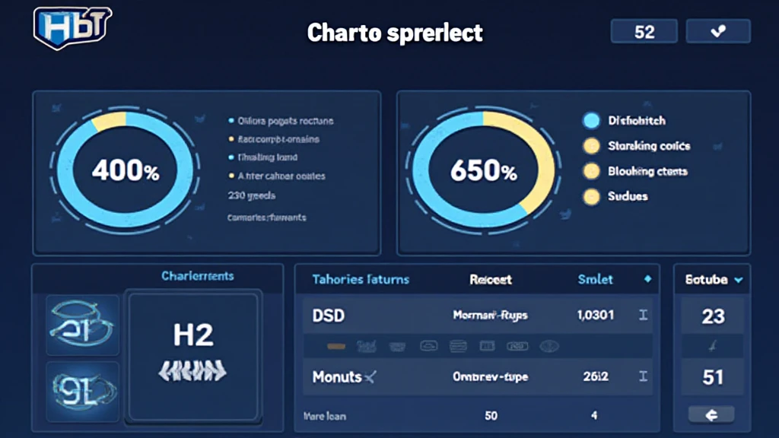This screenshot has width=779, height=438.
Task: Click the cursor icon in the DSD row
Action: coord(643,314)
